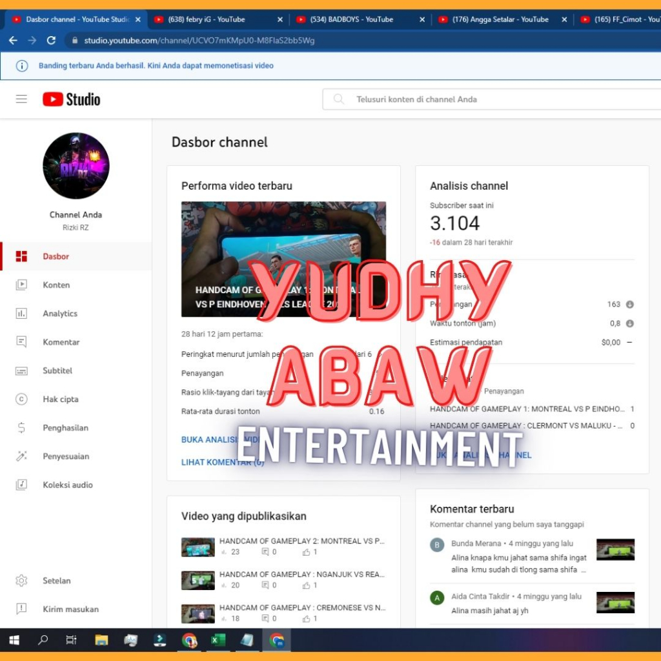Open Excel from the Windows taskbar
Image resolution: width=661 pixels, height=661 pixels.
click(218, 640)
